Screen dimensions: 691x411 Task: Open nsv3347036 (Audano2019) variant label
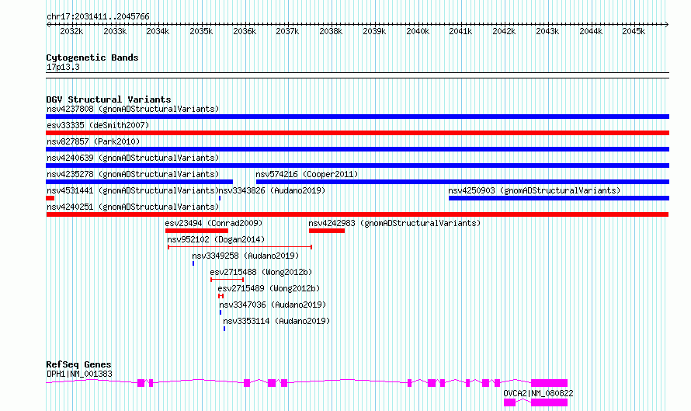click(273, 305)
